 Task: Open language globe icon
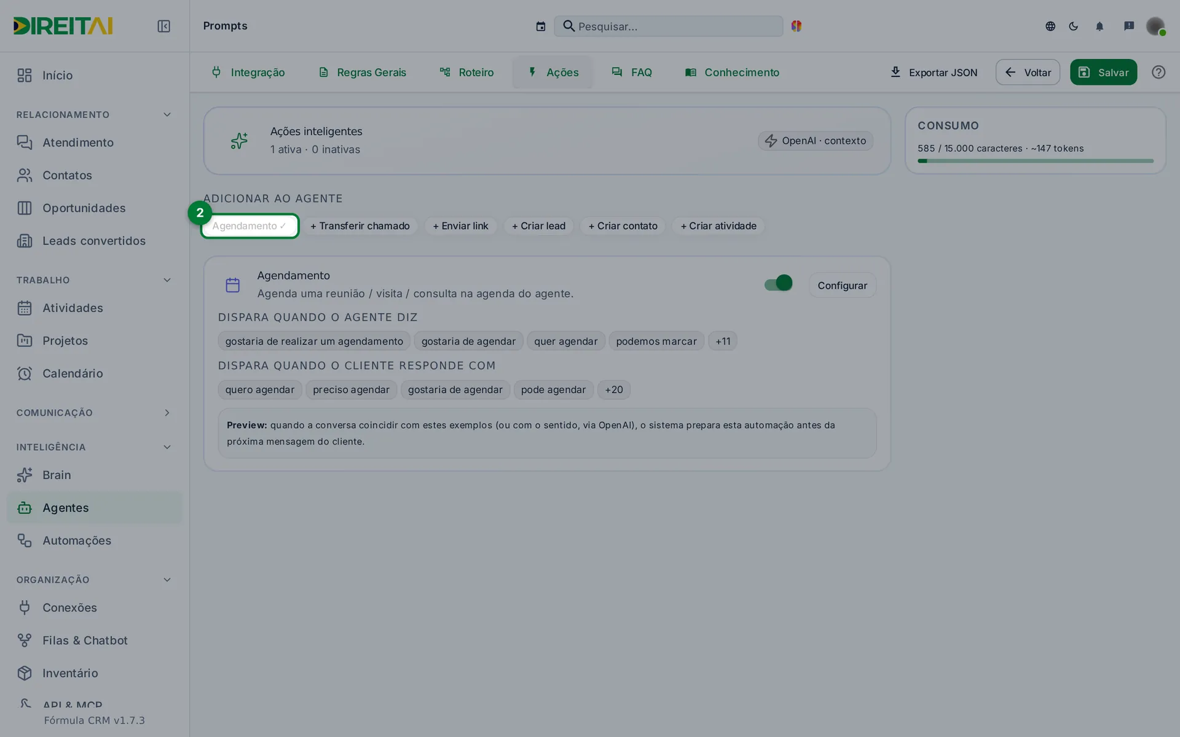[x=1050, y=26]
